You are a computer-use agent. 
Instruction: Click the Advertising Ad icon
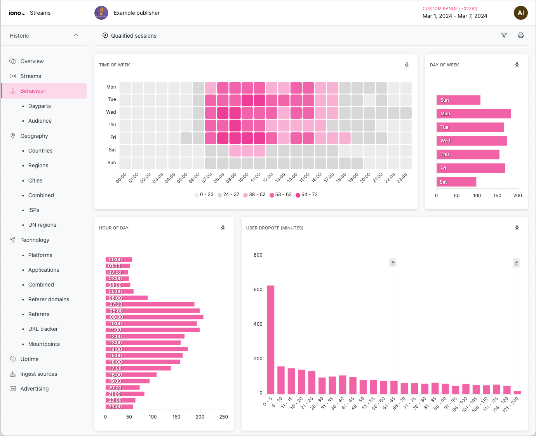coord(13,389)
